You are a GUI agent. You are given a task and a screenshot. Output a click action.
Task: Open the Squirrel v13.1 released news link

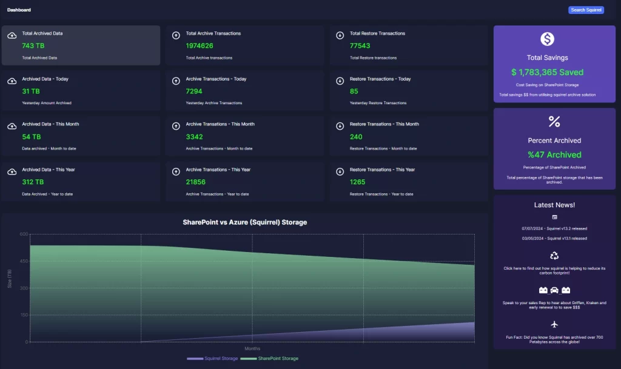554,238
